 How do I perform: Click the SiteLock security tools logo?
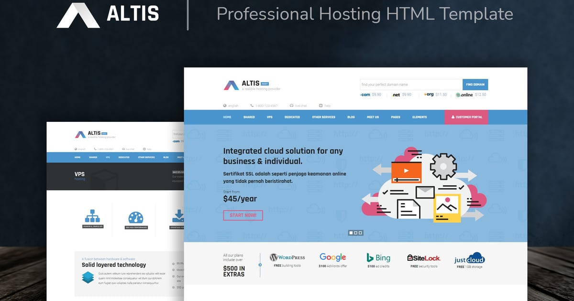pos(424,258)
